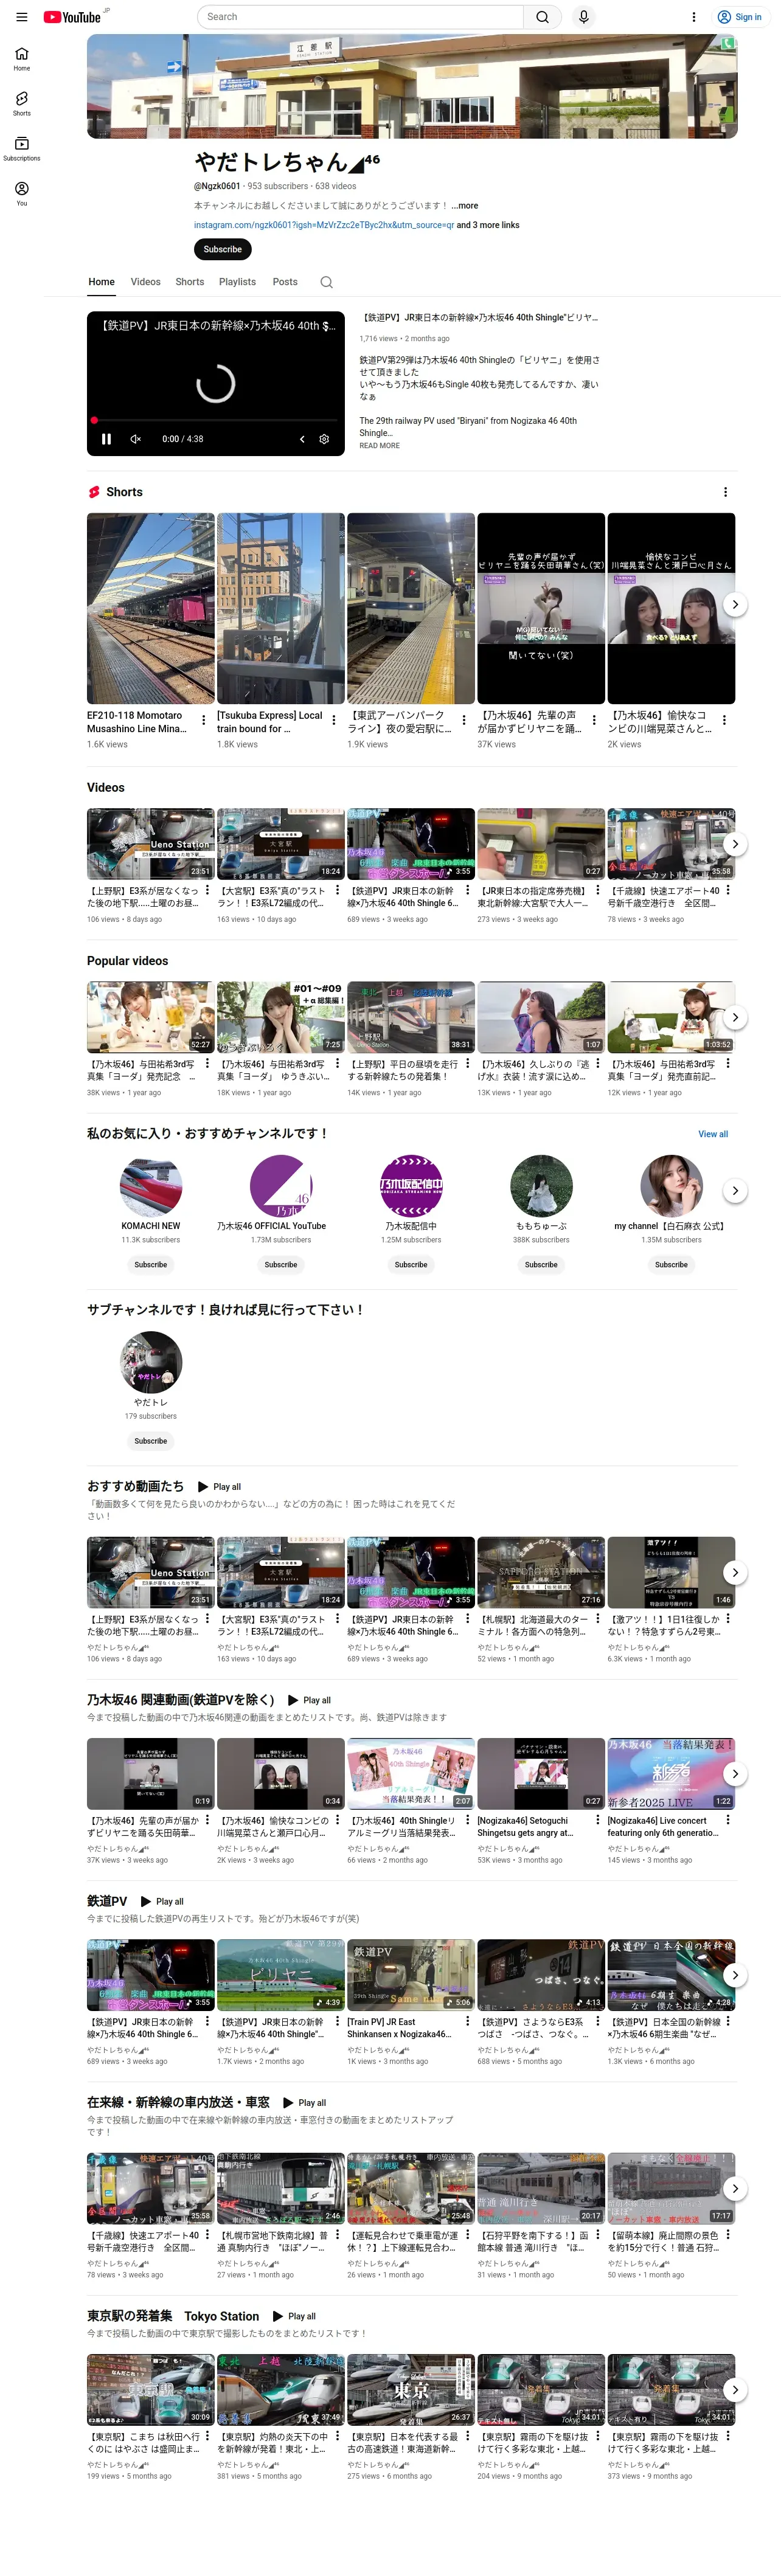Subscribe to やだトレ sub channel
781x2576 pixels.
coord(151,1441)
